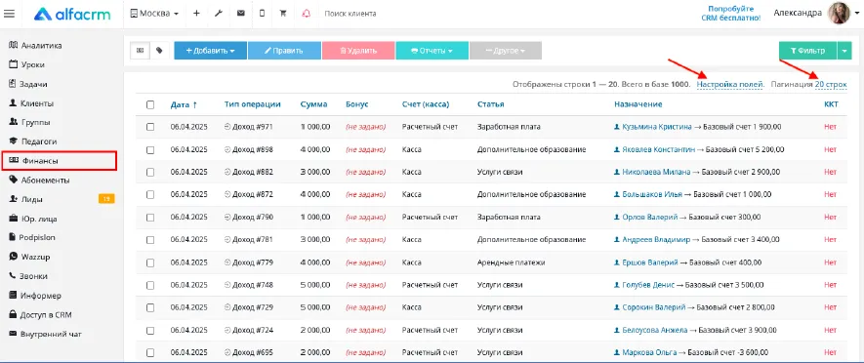This screenshot has width=864, height=363.
Task: Check the row for Доход #898
Action: point(150,149)
